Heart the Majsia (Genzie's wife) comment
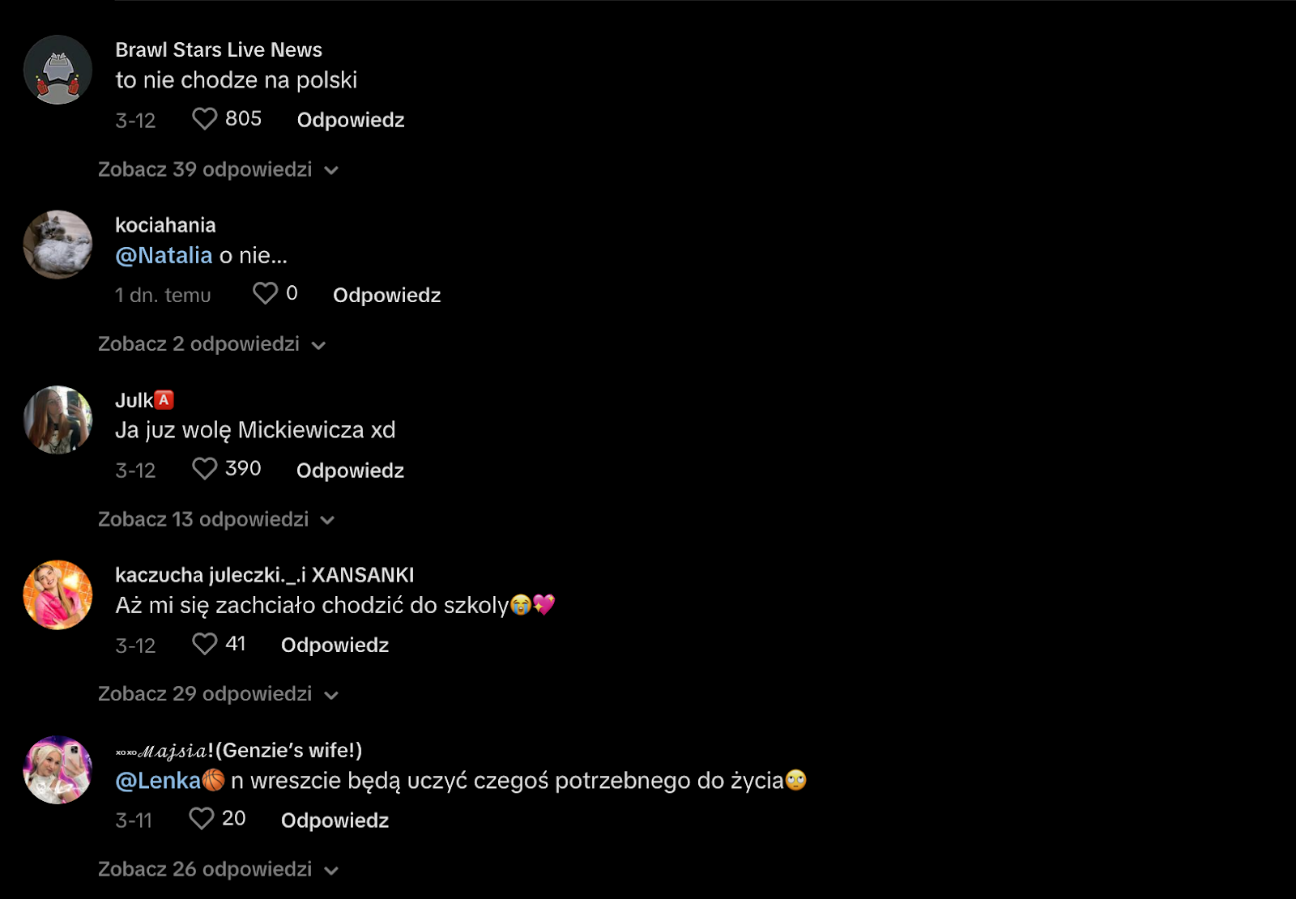1296x899 pixels. click(201, 819)
